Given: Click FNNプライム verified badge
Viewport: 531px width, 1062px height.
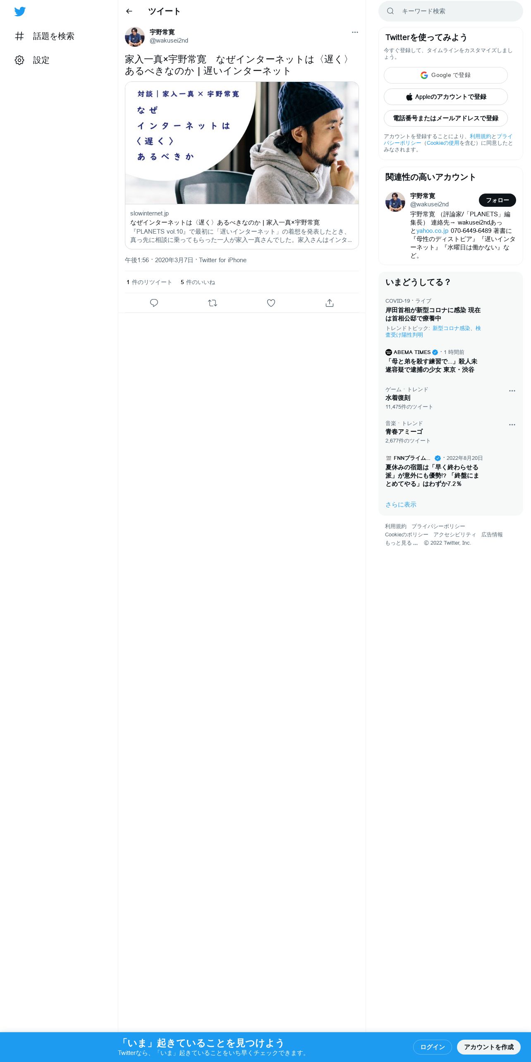Looking at the screenshot, I should [438, 458].
